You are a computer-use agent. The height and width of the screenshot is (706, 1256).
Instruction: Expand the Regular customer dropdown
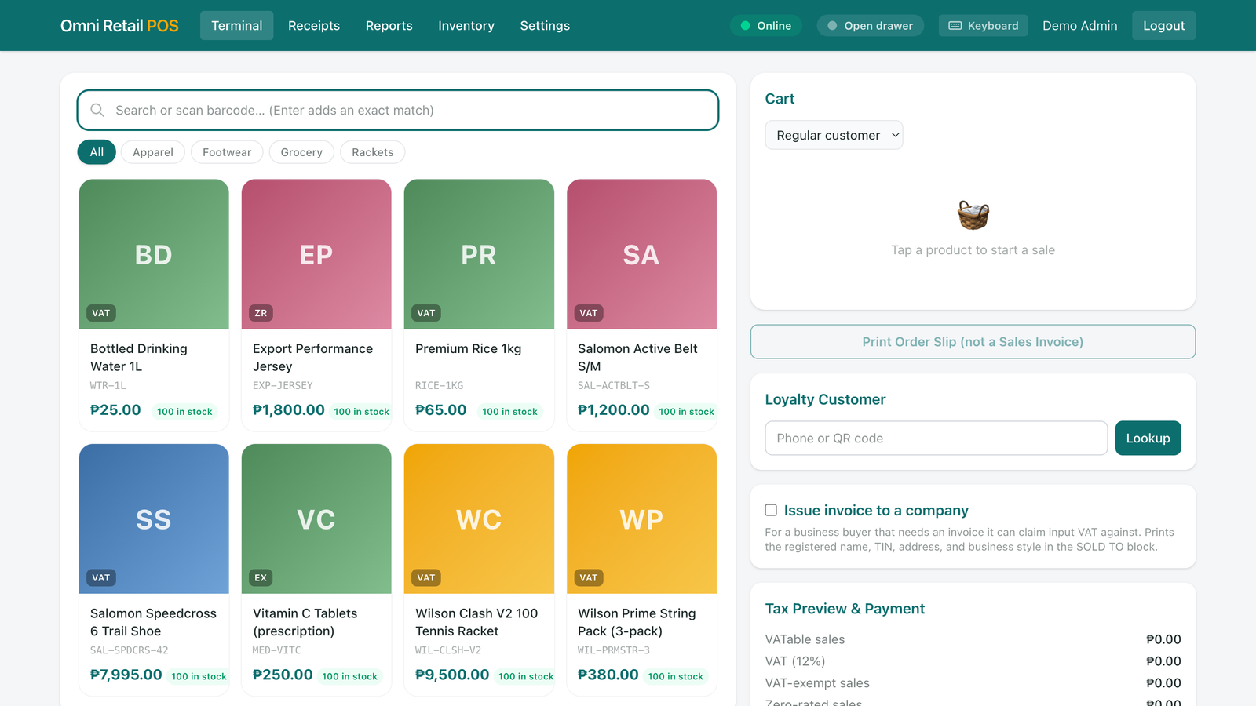834,135
